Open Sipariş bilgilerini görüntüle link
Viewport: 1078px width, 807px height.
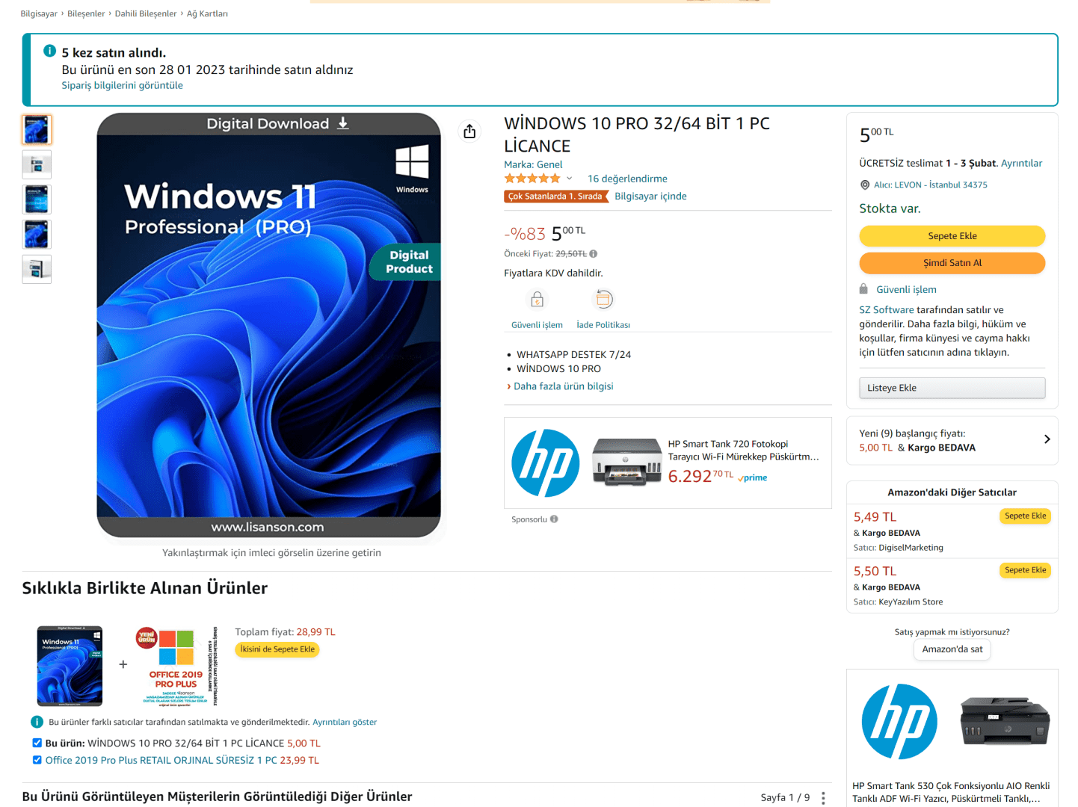click(x=122, y=85)
